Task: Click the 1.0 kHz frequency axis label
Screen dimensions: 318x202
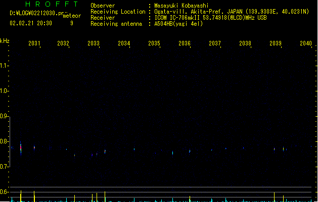Action: pos(4,90)
